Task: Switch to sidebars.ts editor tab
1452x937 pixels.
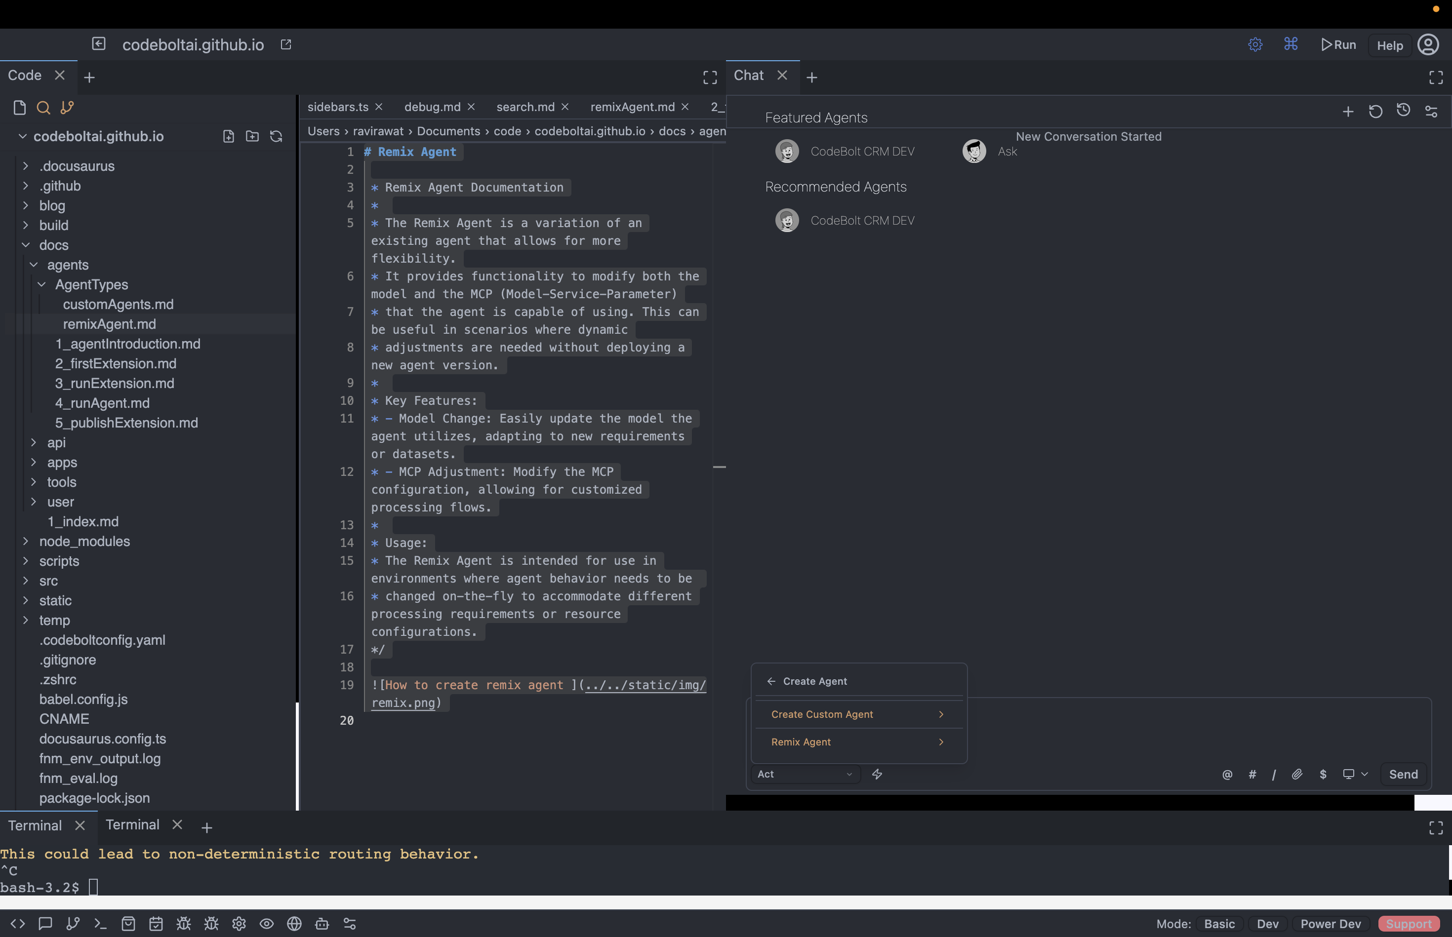Action: click(x=338, y=107)
